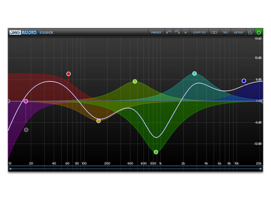This screenshot has width=271, height=203.
Task: Open the PRESET menu
Action: pyautogui.click(x=156, y=33)
